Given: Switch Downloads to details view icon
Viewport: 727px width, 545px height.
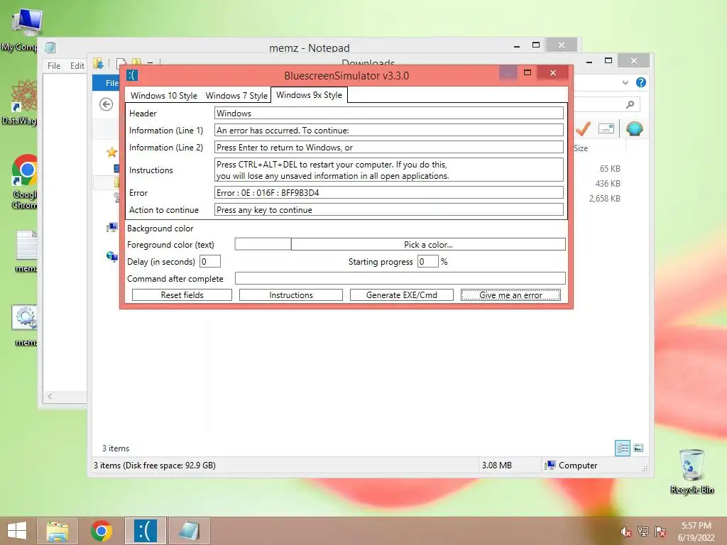Looking at the screenshot, I should 623,448.
